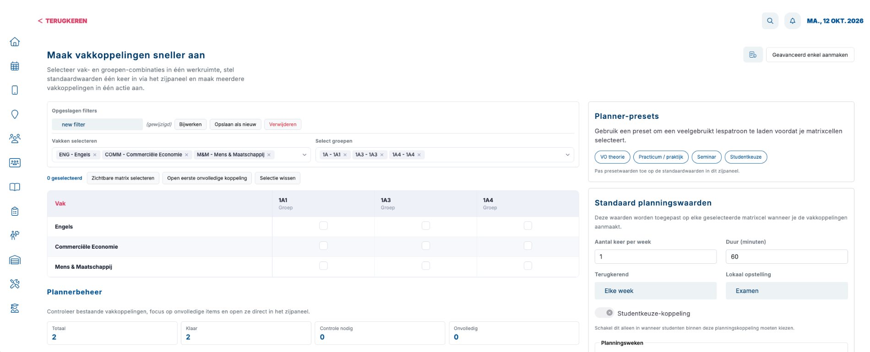This screenshot has width=870, height=352.
Task: Click Geavanceerd enkel aanmaken button
Action: pos(810,55)
